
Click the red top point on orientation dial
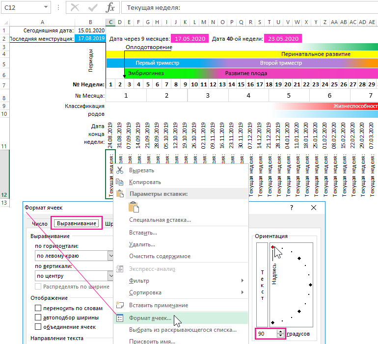[x=272, y=247]
